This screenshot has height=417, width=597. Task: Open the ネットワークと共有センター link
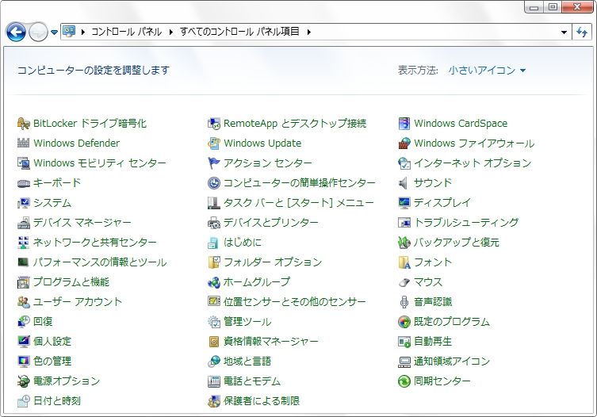(x=95, y=243)
